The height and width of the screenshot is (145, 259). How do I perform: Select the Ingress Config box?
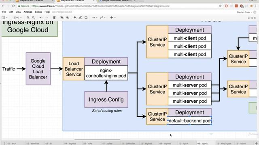coord(106,99)
